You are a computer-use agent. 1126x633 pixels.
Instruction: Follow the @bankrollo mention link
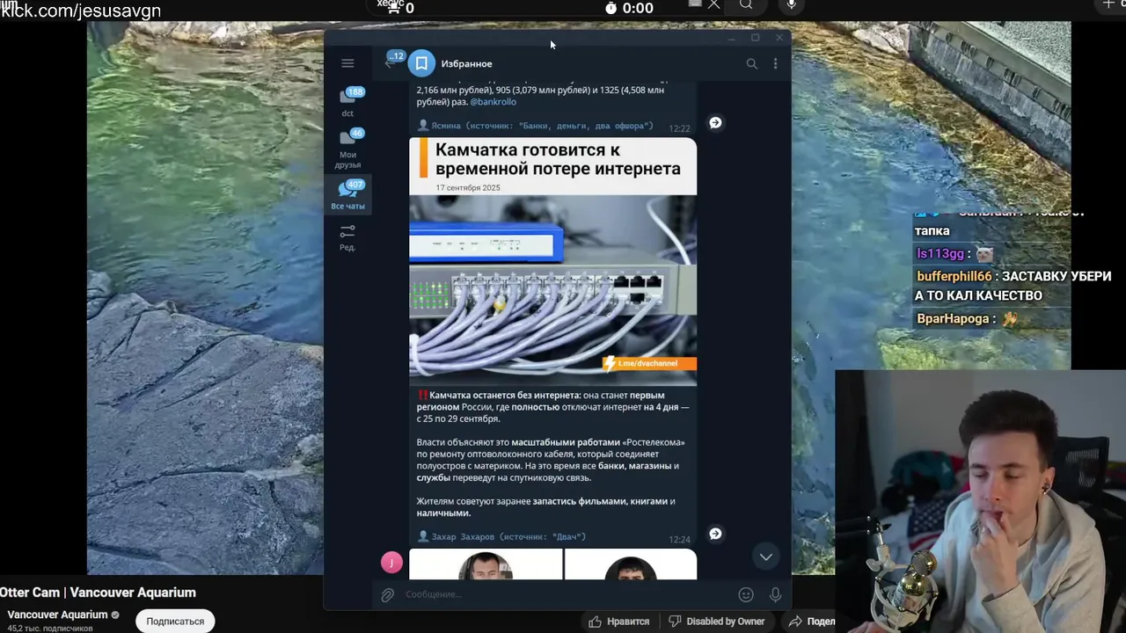click(493, 102)
